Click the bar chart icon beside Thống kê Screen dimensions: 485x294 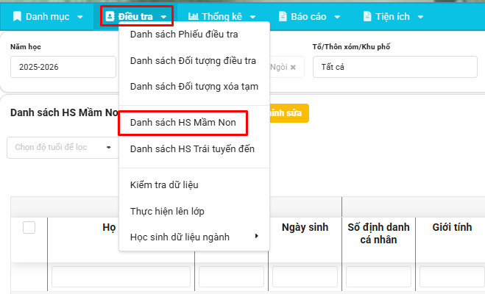[194, 16]
